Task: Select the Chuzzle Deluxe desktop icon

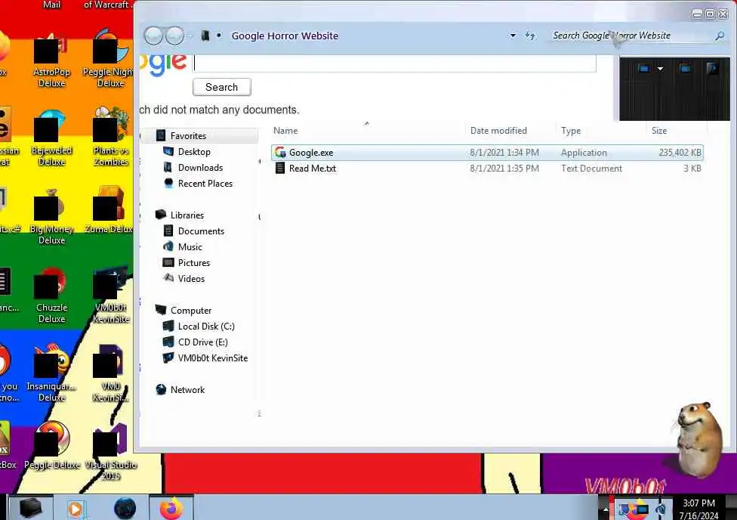Action: 51,296
